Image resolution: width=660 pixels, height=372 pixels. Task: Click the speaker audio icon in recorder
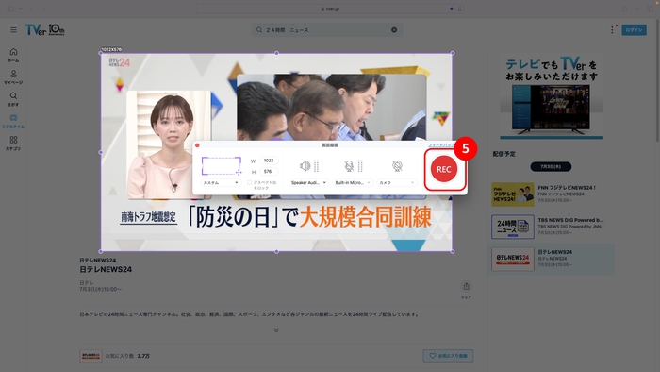(x=305, y=166)
